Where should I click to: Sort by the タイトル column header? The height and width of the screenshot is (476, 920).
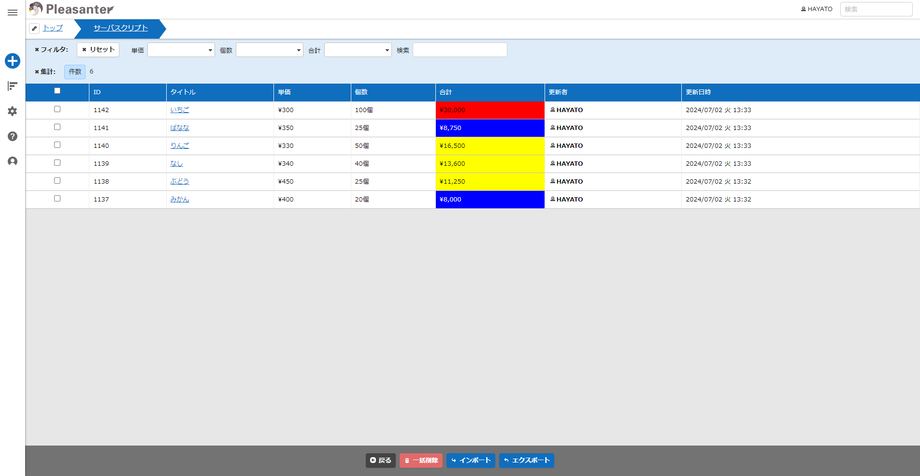coord(220,92)
